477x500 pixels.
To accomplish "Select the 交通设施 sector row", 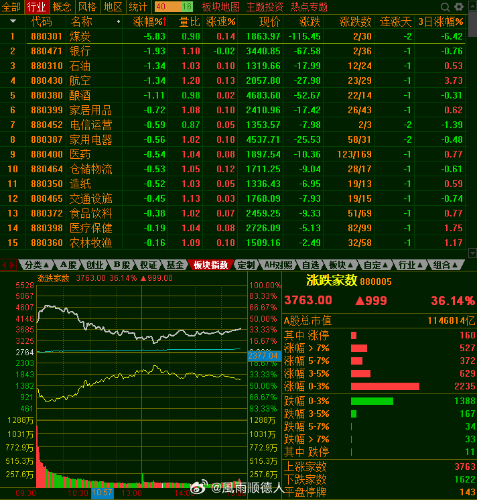I will (x=232, y=198).
